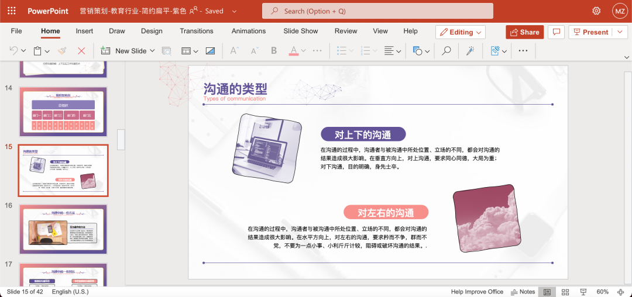The image size is (632, 297).
Task: Click the Share button
Action: [525, 32]
